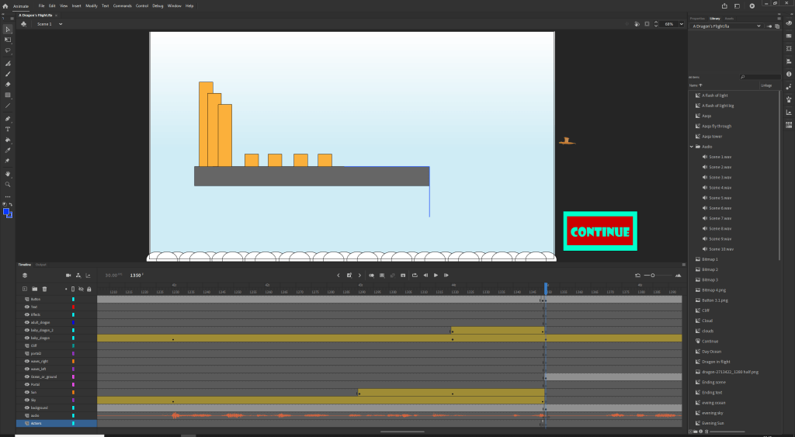Viewport: 795px width, 437px height.
Task: Activate the Lasso tool
Action: [8, 50]
